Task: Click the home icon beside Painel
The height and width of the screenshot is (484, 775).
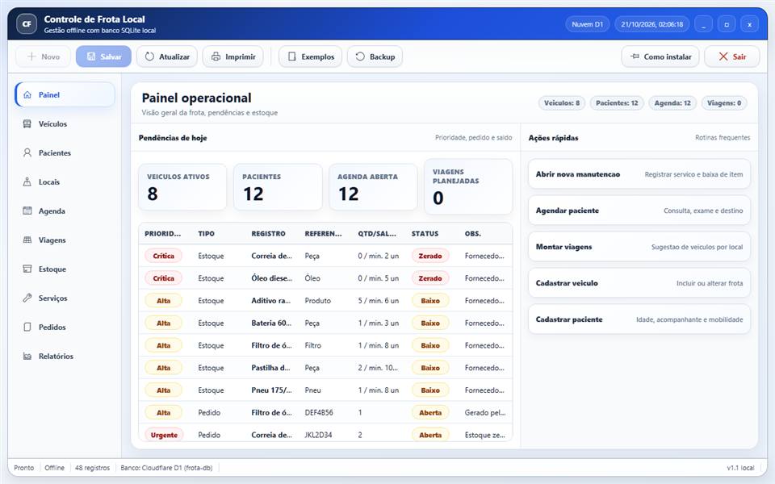Action: point(27,94)
